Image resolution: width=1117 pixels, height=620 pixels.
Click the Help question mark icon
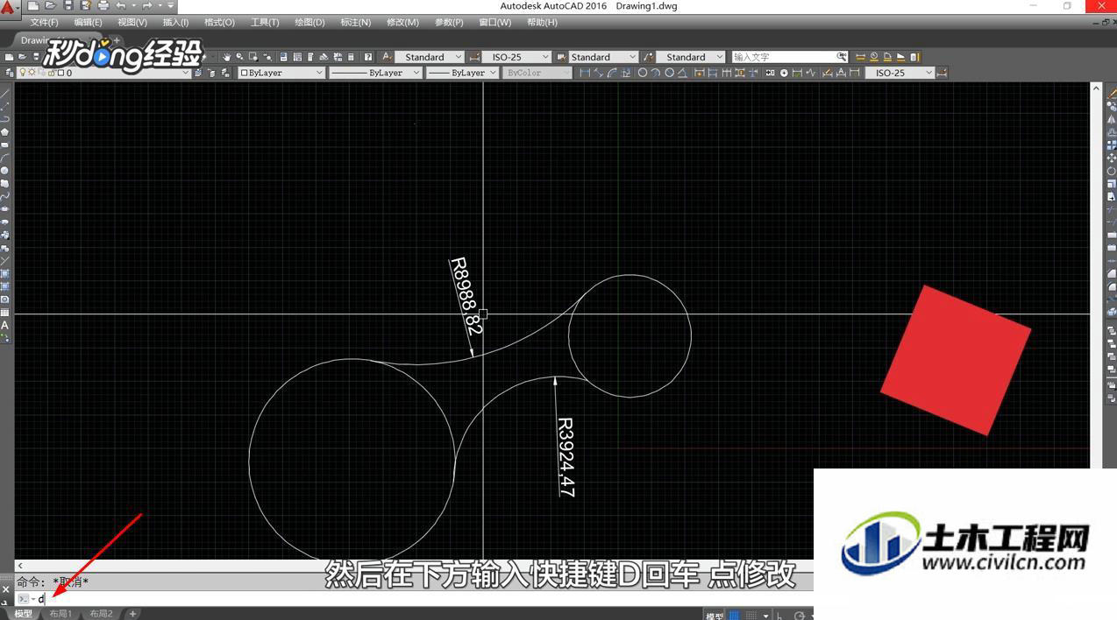[368, 57]
